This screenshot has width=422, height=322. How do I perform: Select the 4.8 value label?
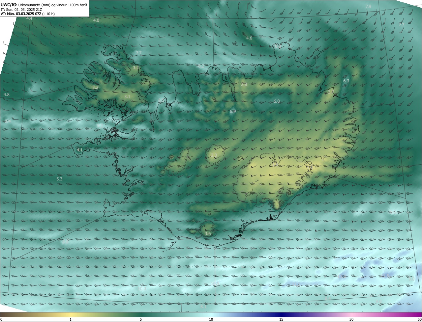pyautogui.click(x=7, y=94)
